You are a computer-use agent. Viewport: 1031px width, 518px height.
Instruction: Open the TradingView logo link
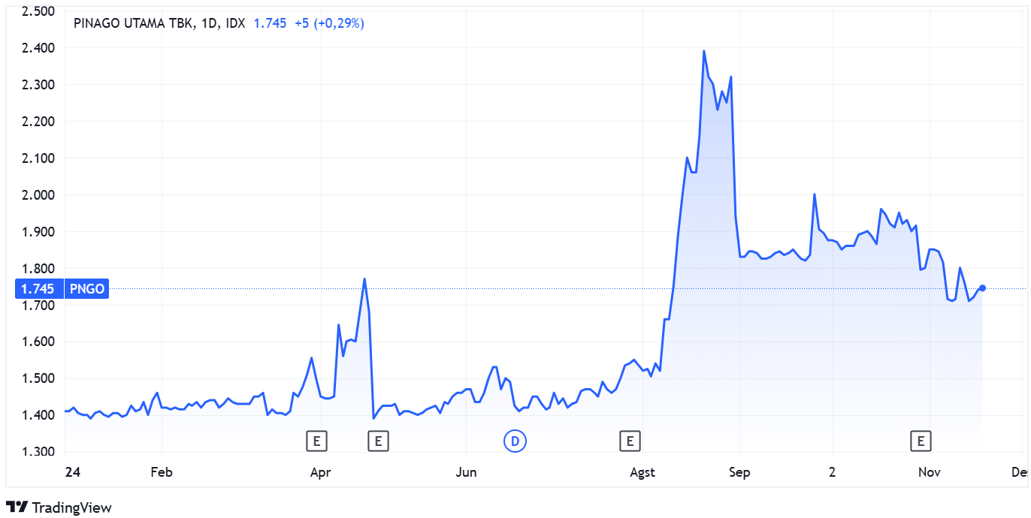(x=59, y=507)
